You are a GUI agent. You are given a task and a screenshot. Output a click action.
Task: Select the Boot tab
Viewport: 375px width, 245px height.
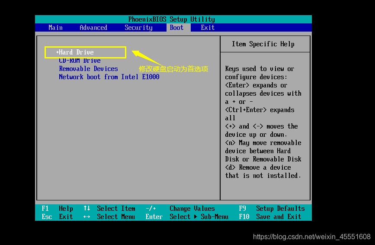pos(177,28)
